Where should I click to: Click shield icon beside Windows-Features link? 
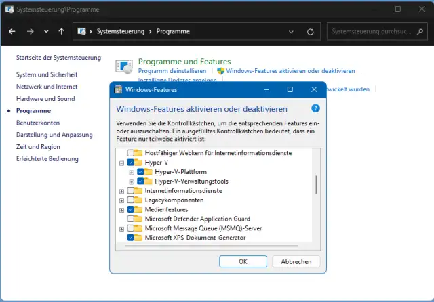pos(220,71)
